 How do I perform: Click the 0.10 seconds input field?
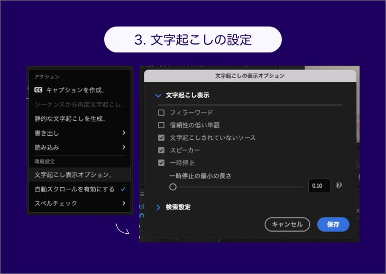click(319, 186)
